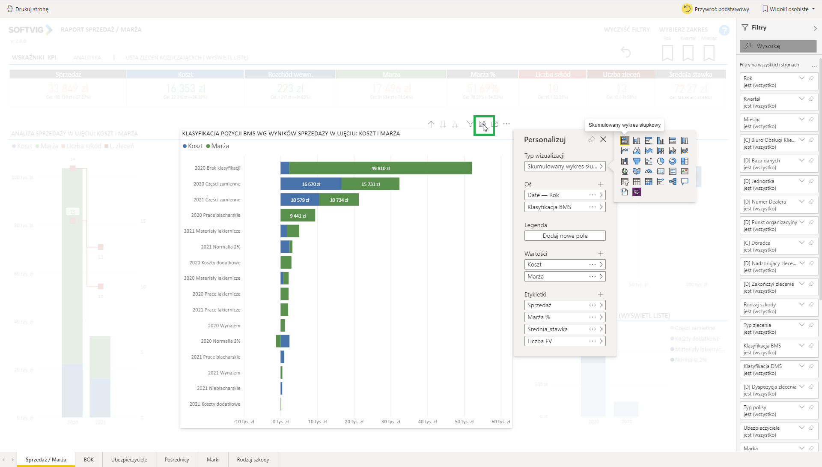Open the Typ wizualizacji dropdown
The height and width of the screenshot is (467, 822).
tap(565, 166)
